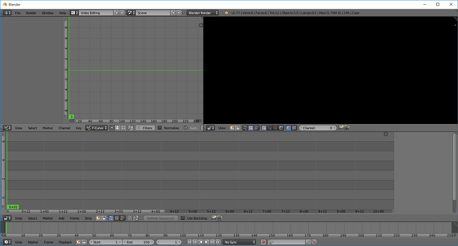Click the ghost curves icon in graph editor
Image resolution: width=458 pixels, height=246 pixels.
[x=118, y=128]
